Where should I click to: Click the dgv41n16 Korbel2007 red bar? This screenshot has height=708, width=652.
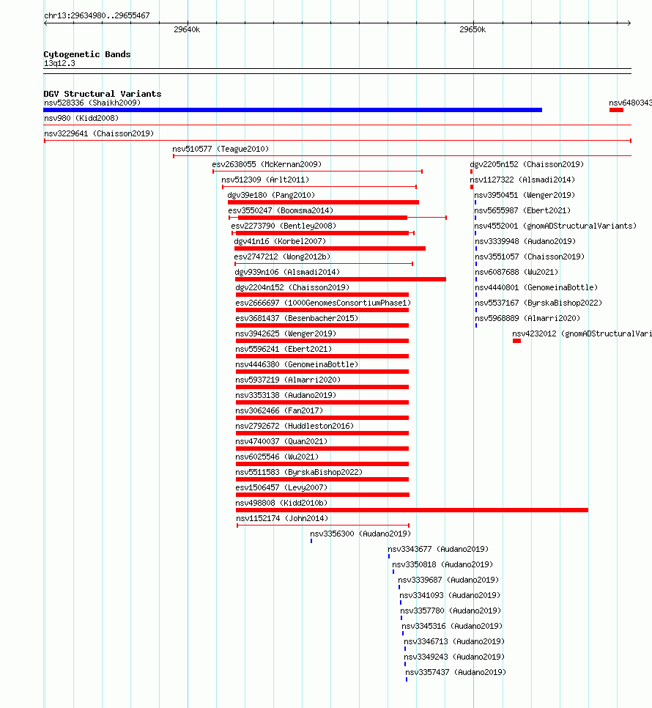330,248
